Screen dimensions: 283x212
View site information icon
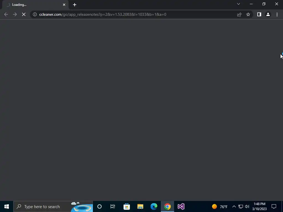tap(35, 14)
